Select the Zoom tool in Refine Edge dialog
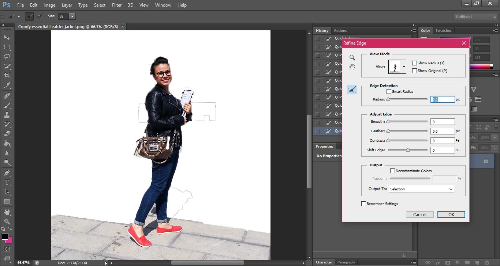 tap(352, 57)
